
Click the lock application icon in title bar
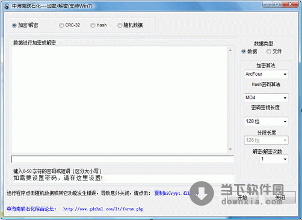[x=7, y=6]
